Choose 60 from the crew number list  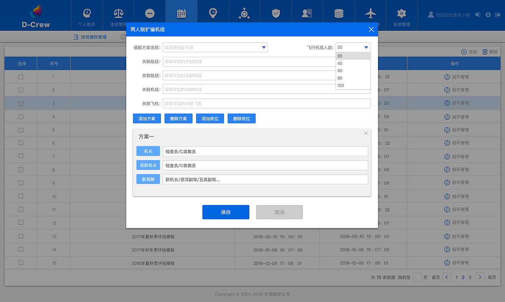353,71
